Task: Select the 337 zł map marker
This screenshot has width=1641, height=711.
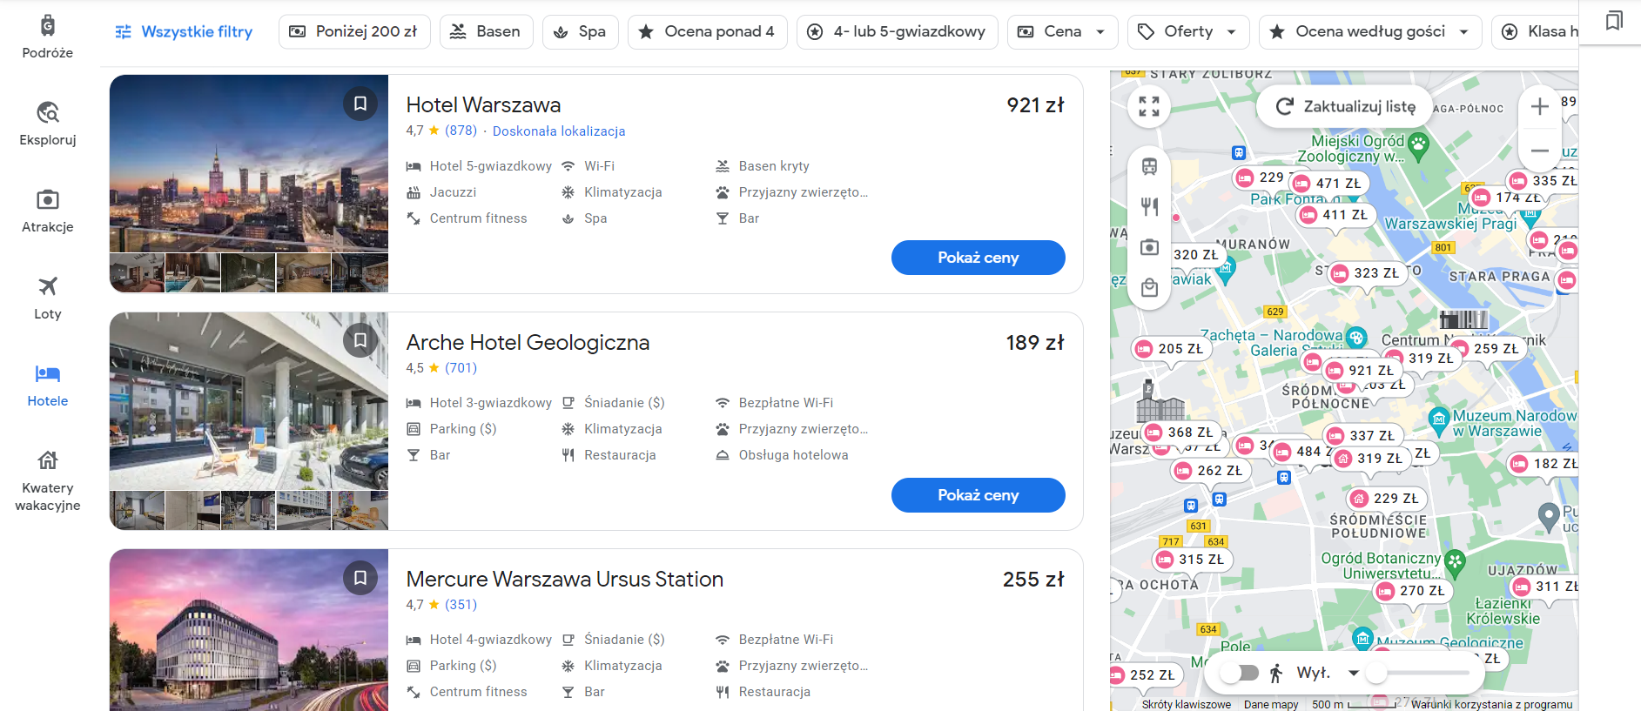Action: [x=1362, y=435]
